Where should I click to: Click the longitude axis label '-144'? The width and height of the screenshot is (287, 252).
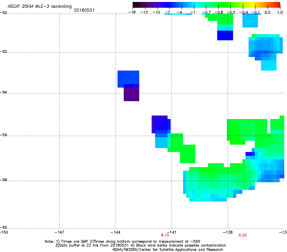116,232
